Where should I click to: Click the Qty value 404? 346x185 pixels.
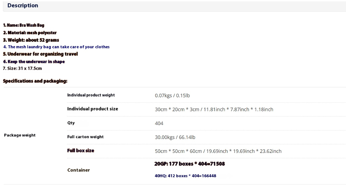tap(159, 123)
